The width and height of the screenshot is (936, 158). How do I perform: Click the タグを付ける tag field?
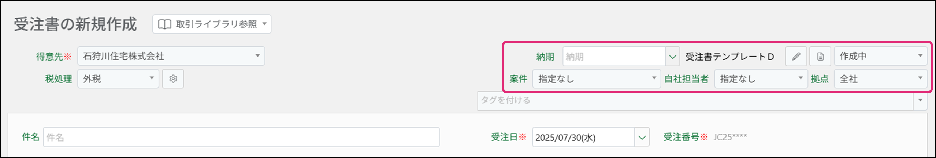(695, 100)
